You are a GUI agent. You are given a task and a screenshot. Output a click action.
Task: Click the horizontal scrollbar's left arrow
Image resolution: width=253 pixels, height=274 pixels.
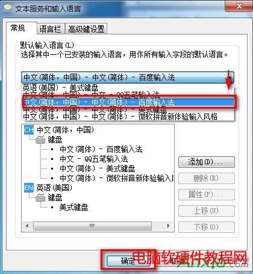click(27, 226)
